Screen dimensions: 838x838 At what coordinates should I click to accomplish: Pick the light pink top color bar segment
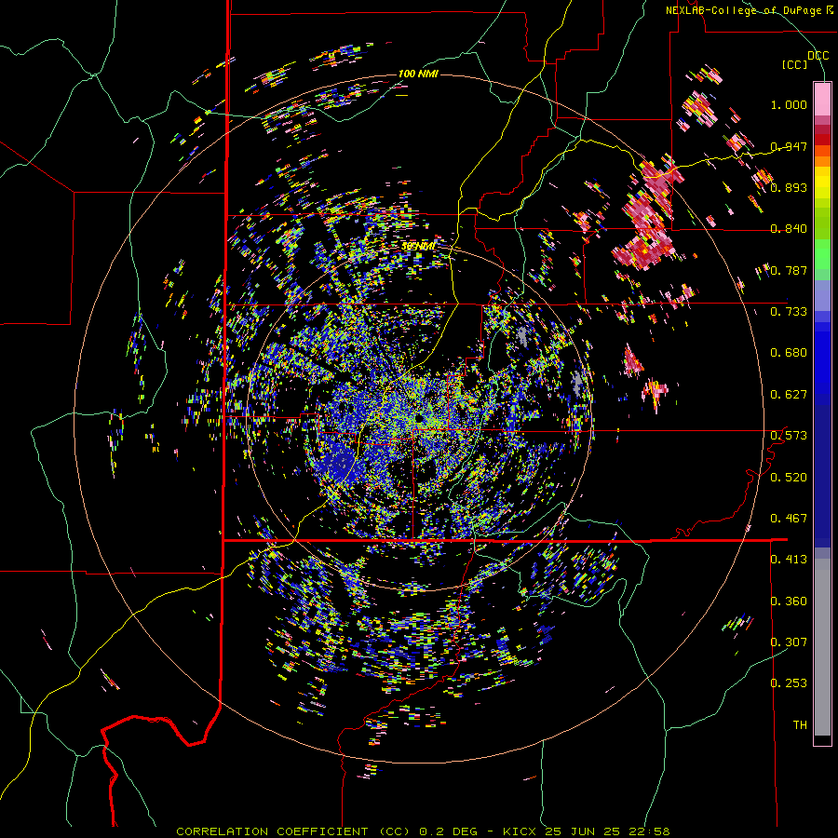[822, 100]
